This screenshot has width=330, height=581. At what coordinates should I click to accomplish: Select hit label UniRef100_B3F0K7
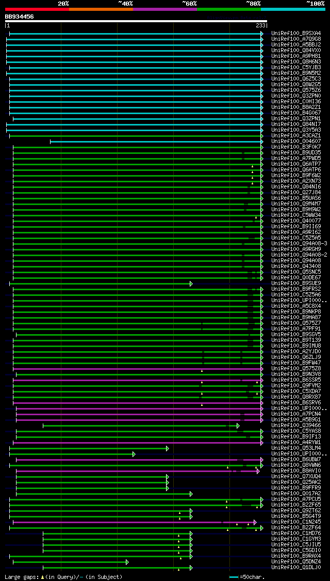click(x=296, y=147)
